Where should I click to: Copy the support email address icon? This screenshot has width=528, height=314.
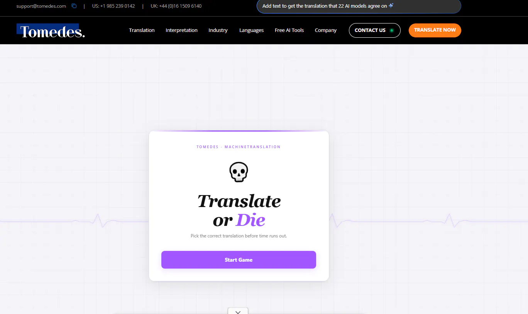click(x=74, y=6)
